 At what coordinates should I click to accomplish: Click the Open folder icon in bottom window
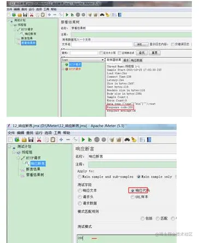pyautogui.click(x=24, y=140)
